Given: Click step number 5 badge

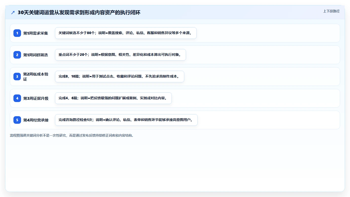Looking at the screenshot, I should pyautogui.click(x=17, y=120).
